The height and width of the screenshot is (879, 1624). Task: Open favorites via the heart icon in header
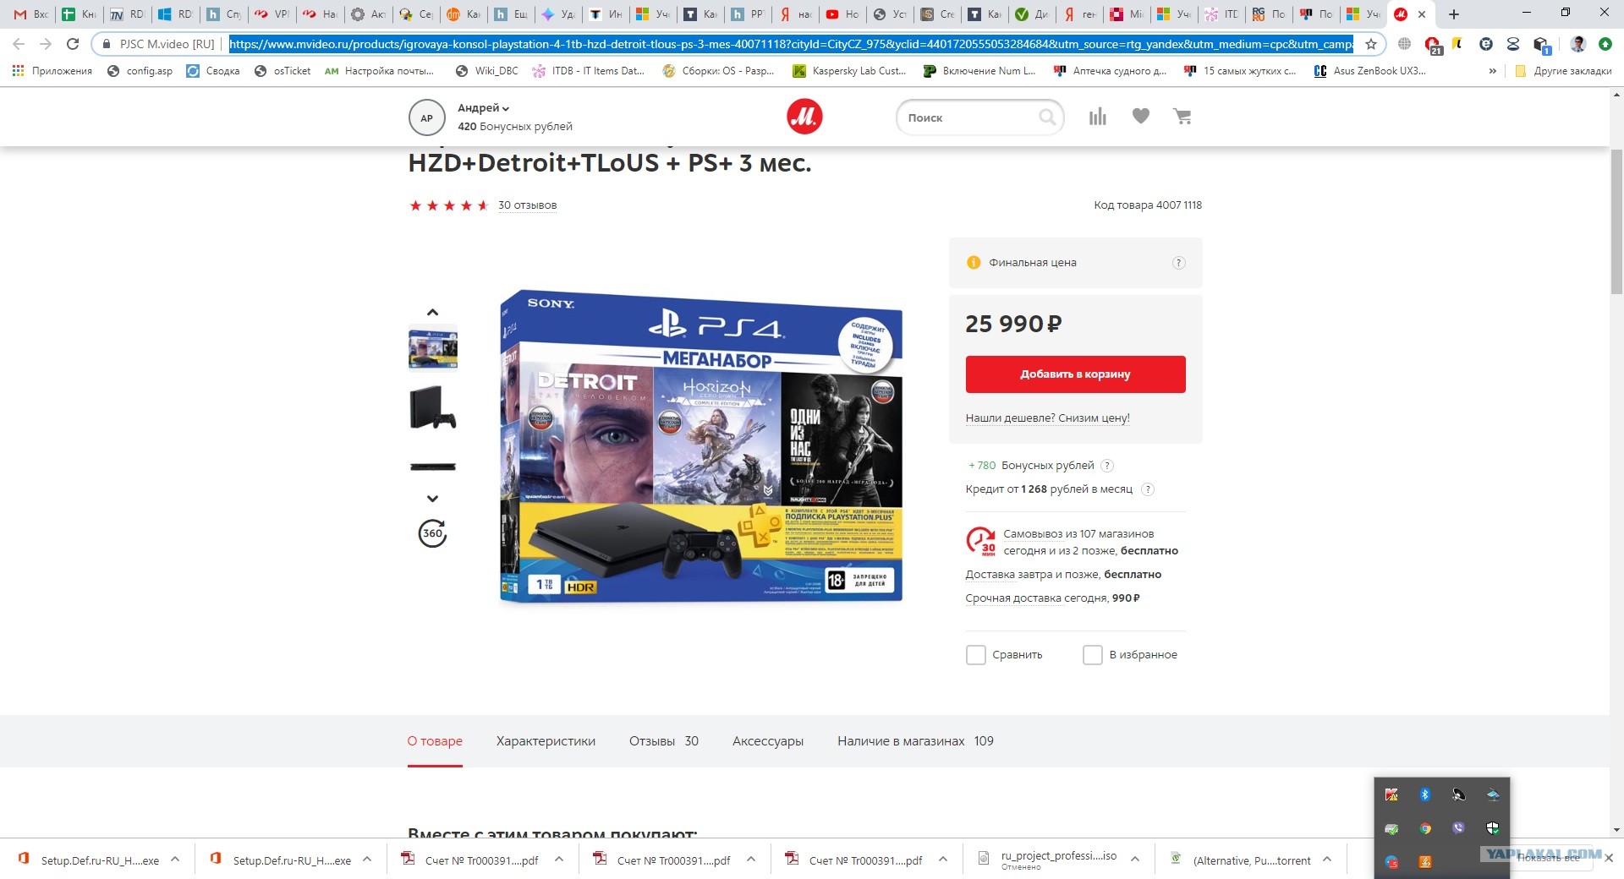click(x=1141, y=117)
